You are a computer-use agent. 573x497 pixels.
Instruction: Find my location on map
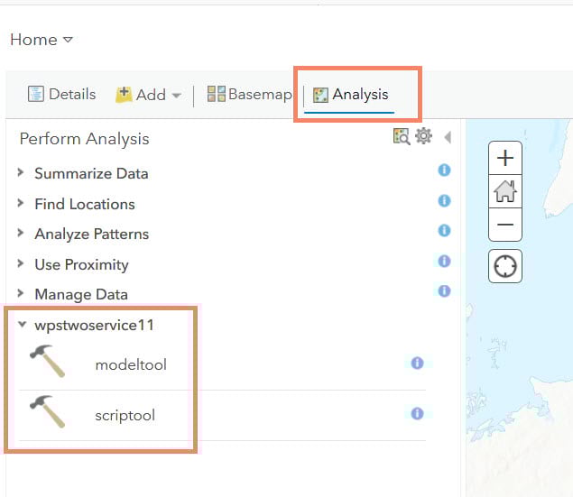[x=505, y=266]
